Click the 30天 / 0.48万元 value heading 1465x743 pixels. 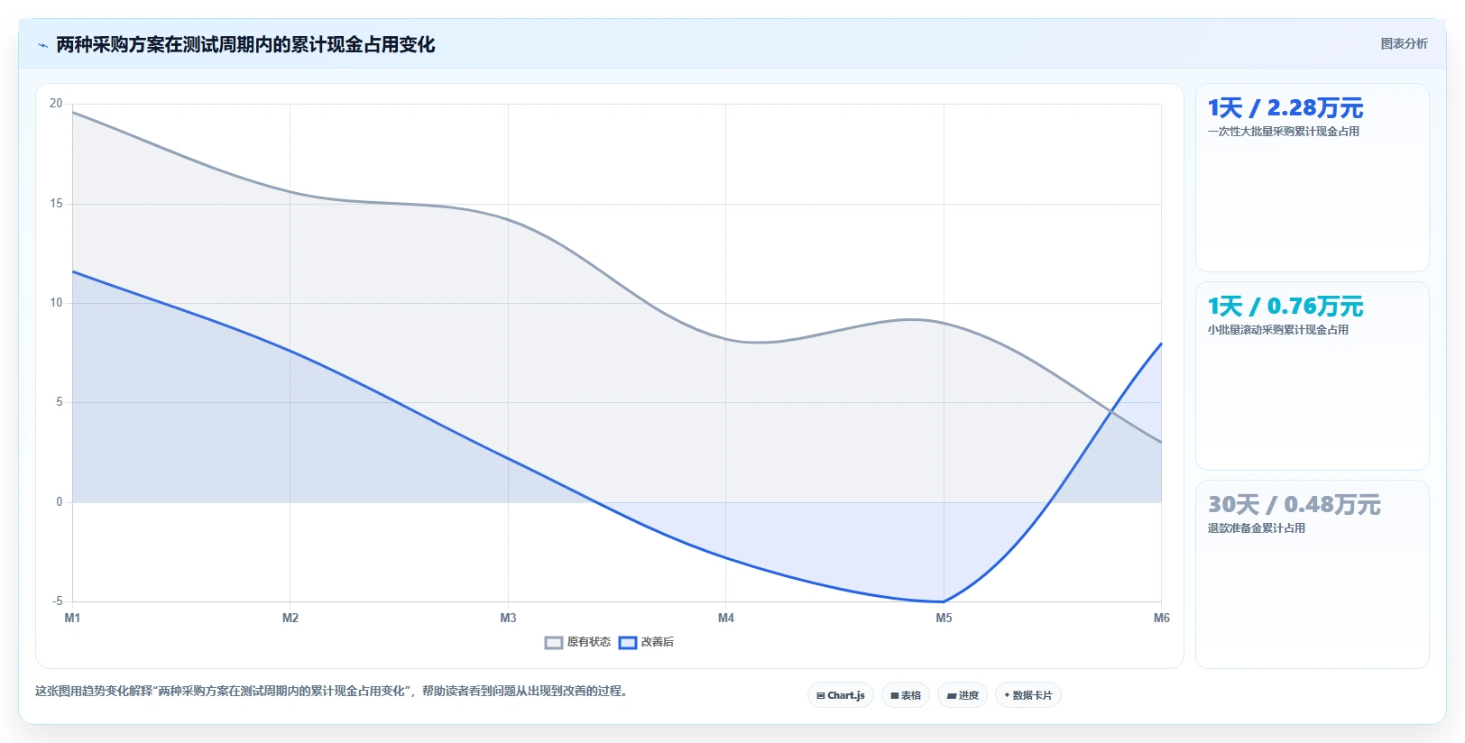(1295, 505)
